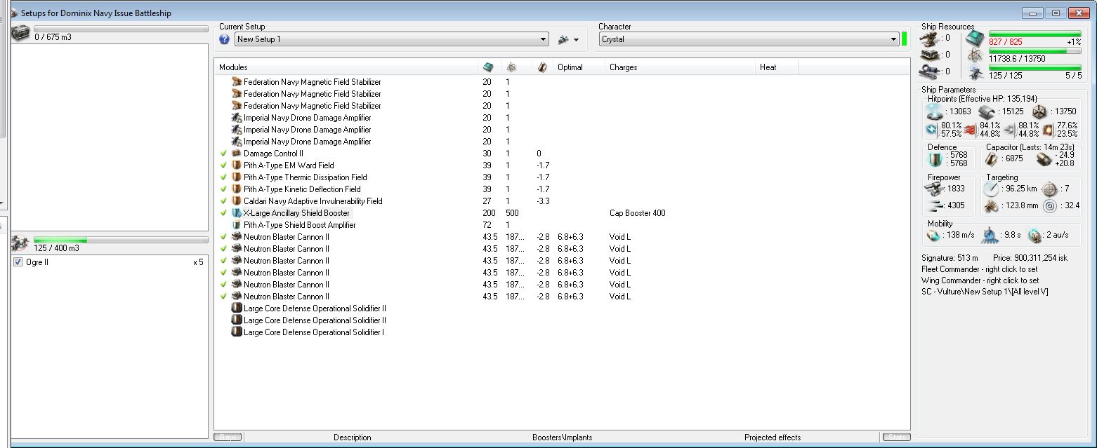The image size is (1097, 448).
Task: Toggle the checkmark for Pith A-Type Thermic Dissipation Field
Action: pyautogui.click(x=223, y=177)
